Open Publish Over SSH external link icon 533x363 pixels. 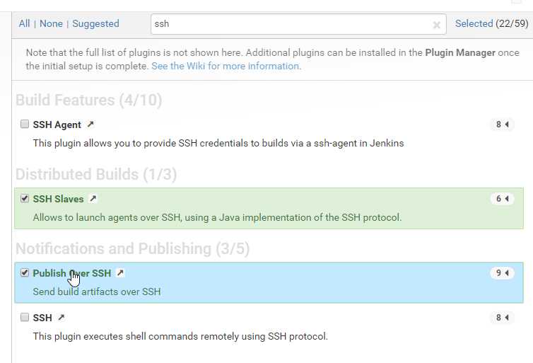click(120, 273)
